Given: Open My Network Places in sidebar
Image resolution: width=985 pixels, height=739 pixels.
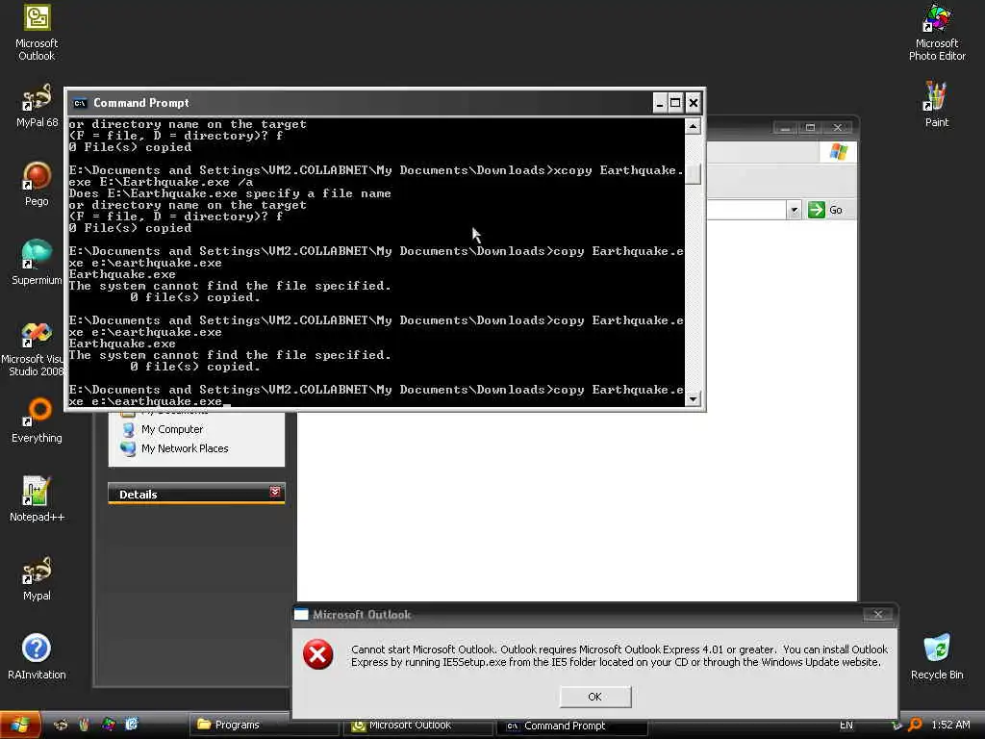Looking at the screenshot, I should (184, 448).
